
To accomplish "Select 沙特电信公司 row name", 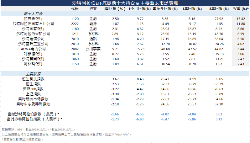I will point(33,39).
